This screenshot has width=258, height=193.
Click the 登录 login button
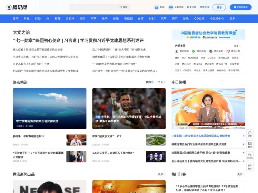[x=219, y=7]
